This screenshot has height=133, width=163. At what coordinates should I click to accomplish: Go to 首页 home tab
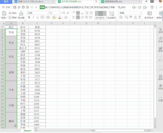coord(6,2)
